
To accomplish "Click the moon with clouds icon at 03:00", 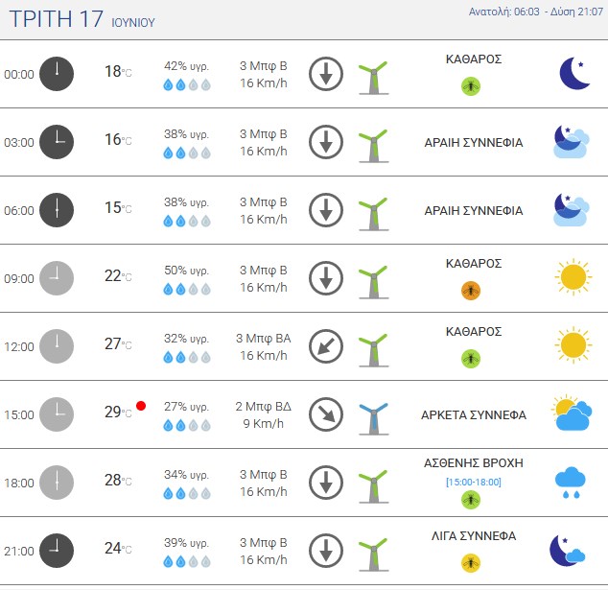I will pyautogui.click(x=572, y=141).
